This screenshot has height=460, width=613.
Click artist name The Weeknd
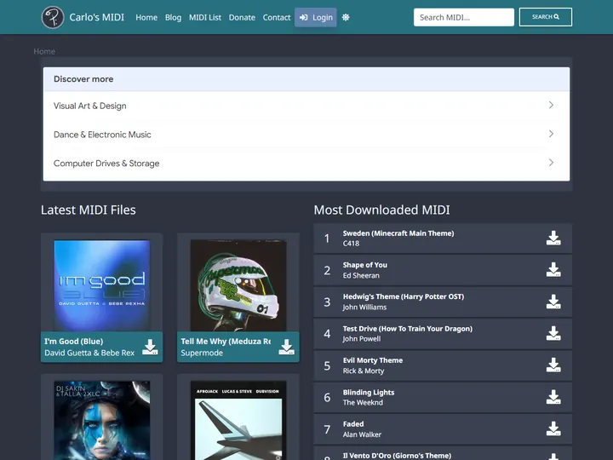click(363, 402)
